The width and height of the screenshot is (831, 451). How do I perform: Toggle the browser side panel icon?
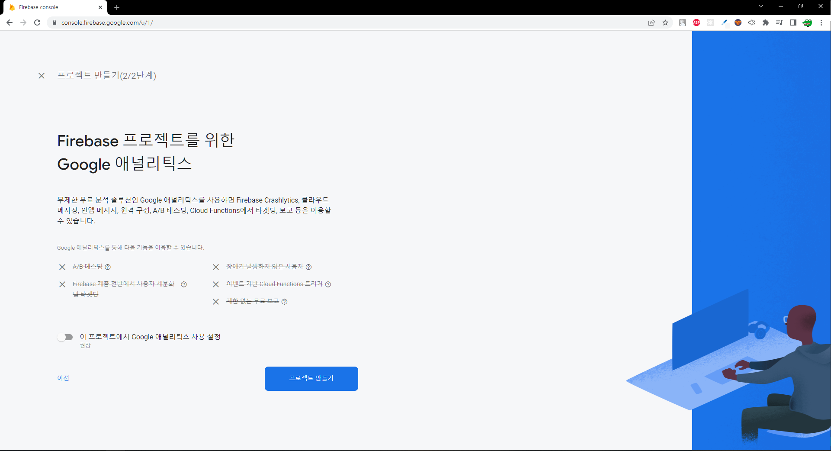[x=793, y=23]
